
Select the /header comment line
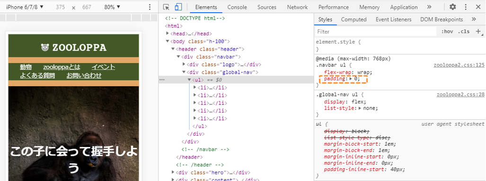200,165
